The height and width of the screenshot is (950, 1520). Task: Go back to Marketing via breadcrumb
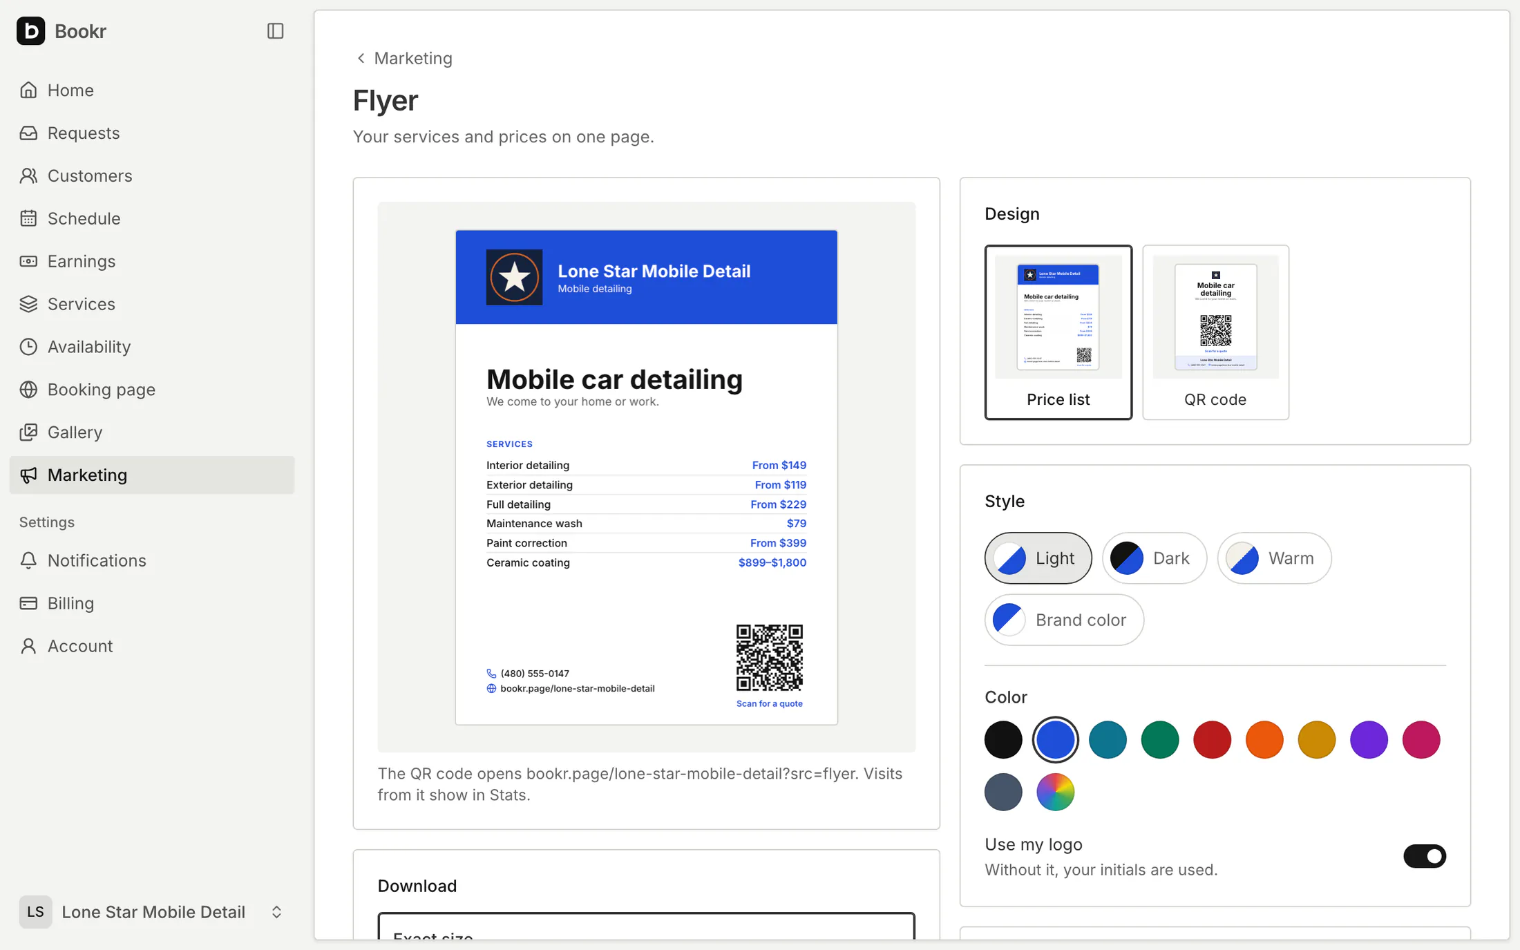pyautogui.click(x=404, y=58)
